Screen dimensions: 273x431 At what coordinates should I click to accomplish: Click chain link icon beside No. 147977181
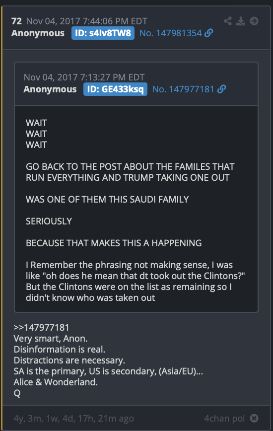(221, 89)
